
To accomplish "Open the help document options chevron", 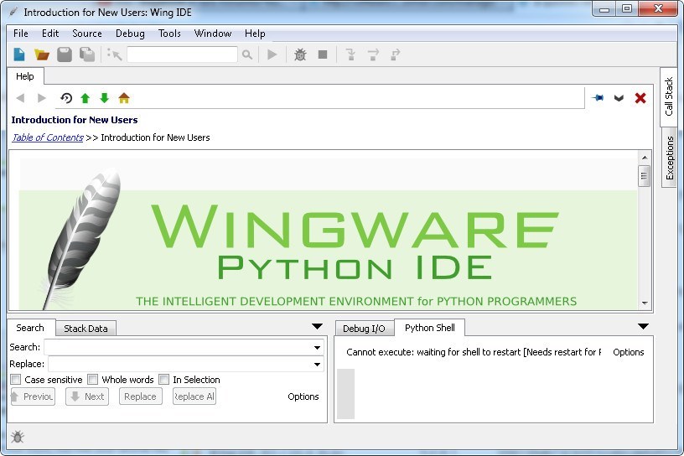I will point(619,98).
